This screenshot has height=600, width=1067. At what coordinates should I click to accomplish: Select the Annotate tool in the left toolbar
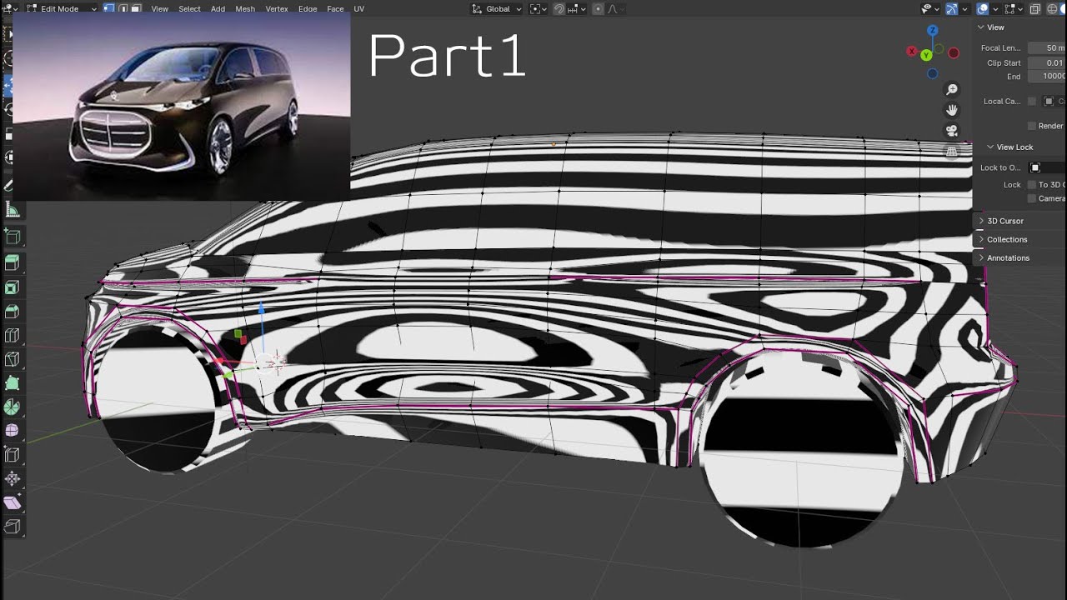10,185
